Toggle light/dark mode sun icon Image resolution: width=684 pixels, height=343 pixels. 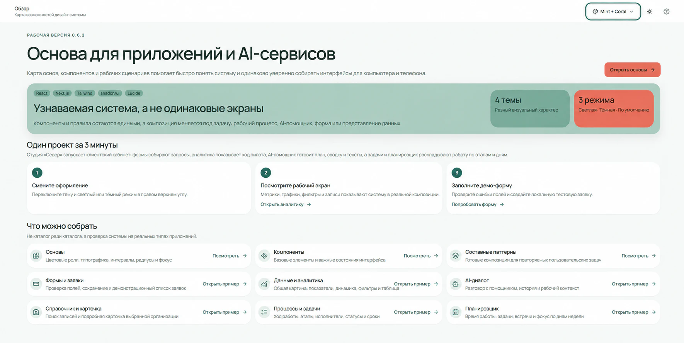650,12
